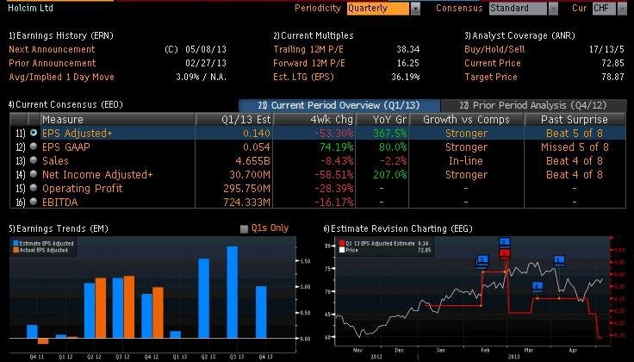Click the blue event flag at early April
Screen dimensions: 634x362
click(559, 260)
